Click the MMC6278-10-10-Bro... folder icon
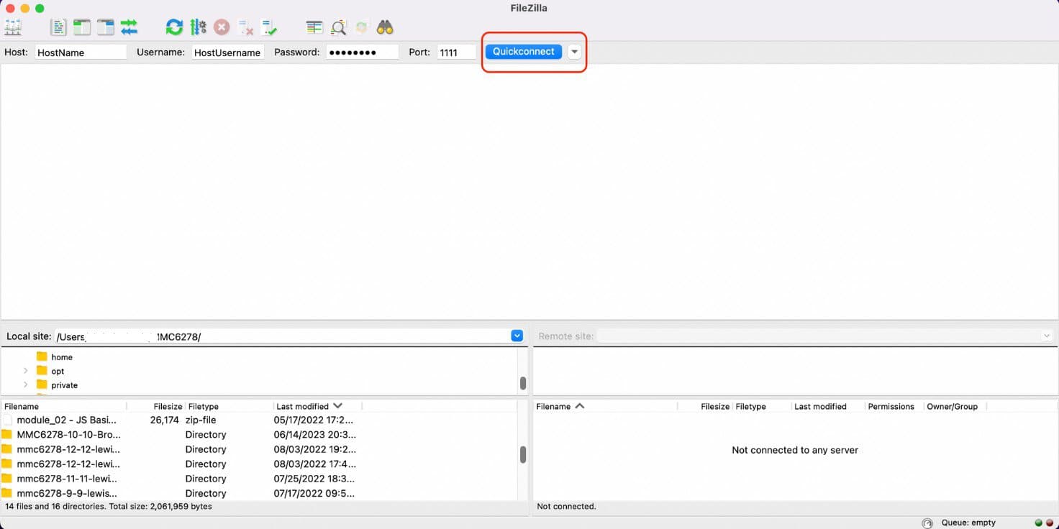This screenshot has height=529, width=1059. tap(7, 435)
